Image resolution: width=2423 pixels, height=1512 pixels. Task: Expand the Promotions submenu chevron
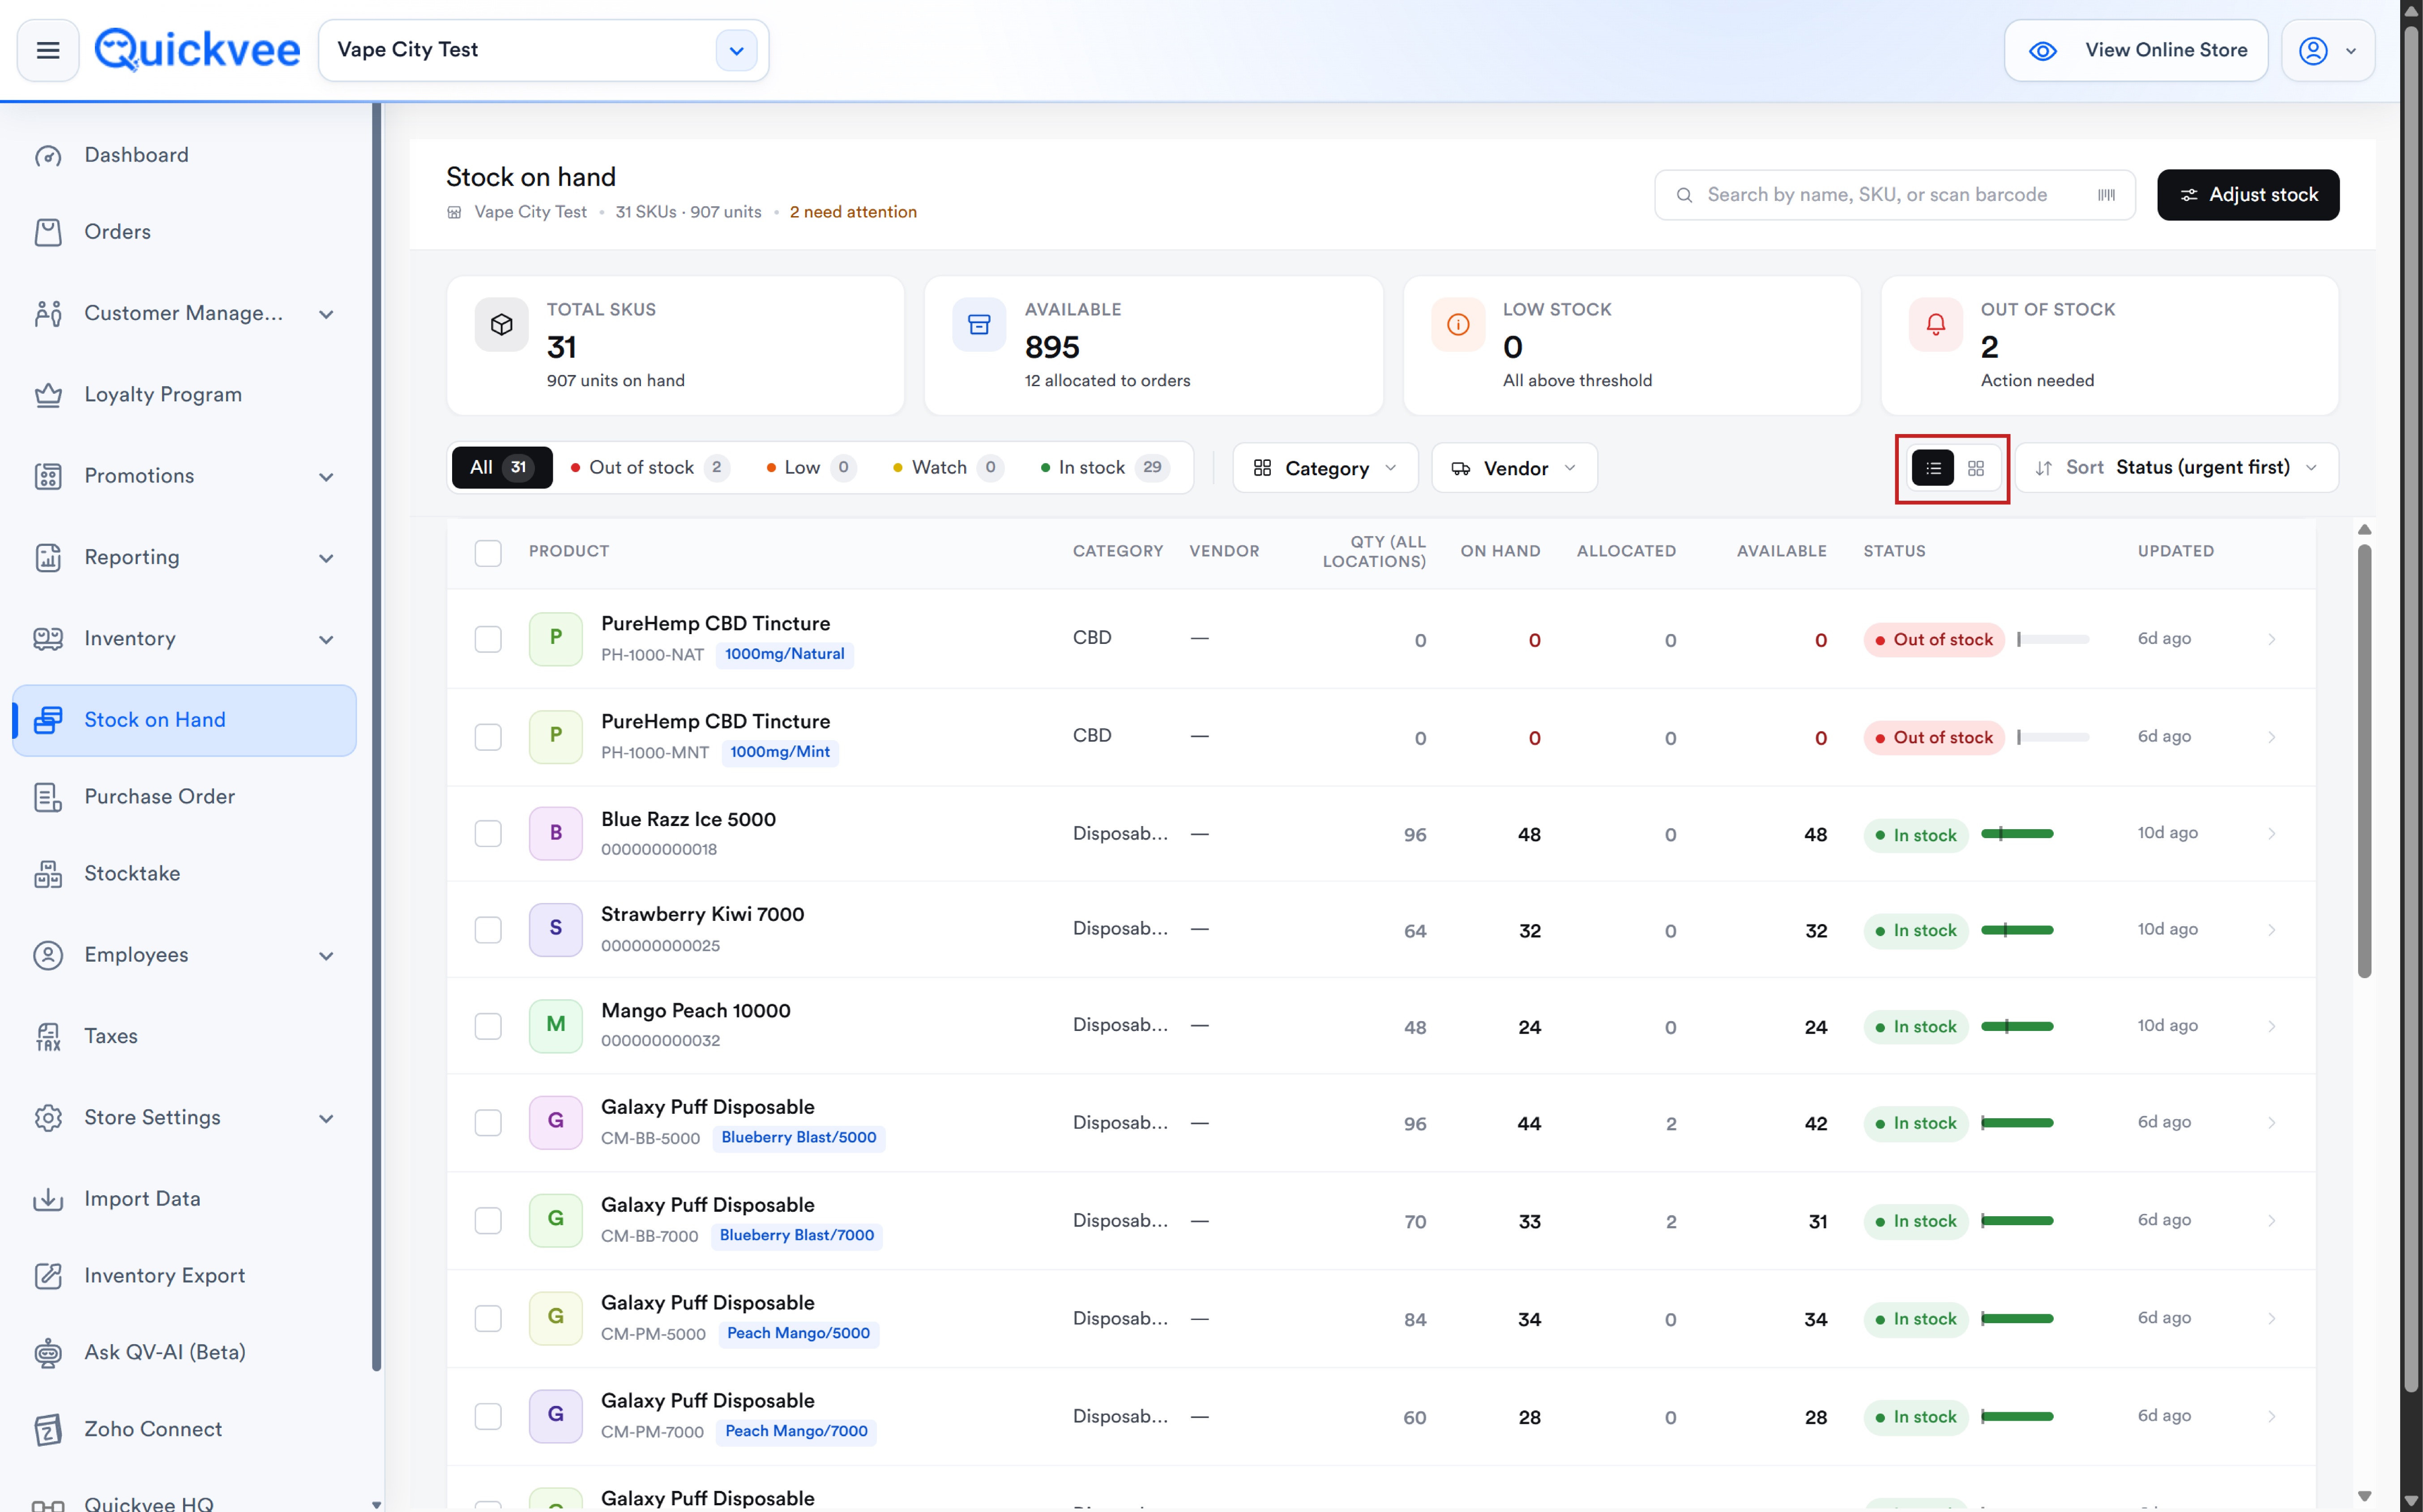(x=326, y=477)
